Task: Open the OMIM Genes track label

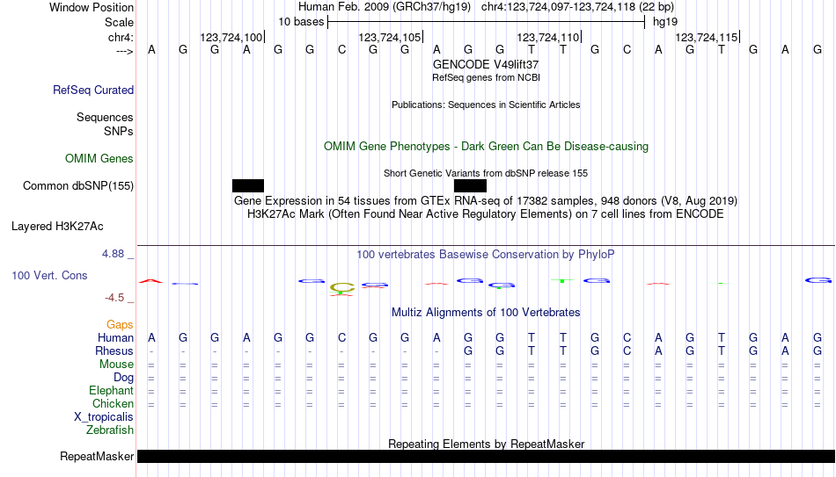Action: point(99,159)
